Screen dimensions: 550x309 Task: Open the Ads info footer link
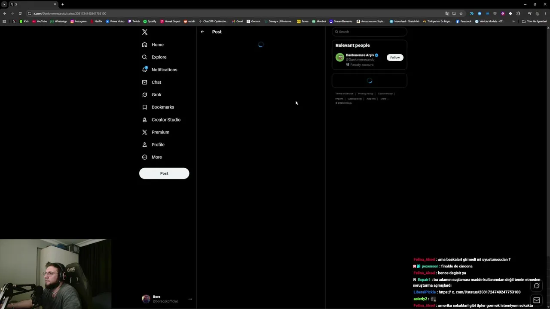pyautogui.click(x=371, y=99)
